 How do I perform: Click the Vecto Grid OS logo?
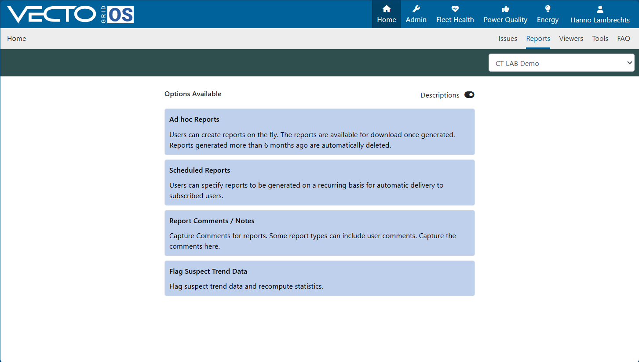click(70, 14)
